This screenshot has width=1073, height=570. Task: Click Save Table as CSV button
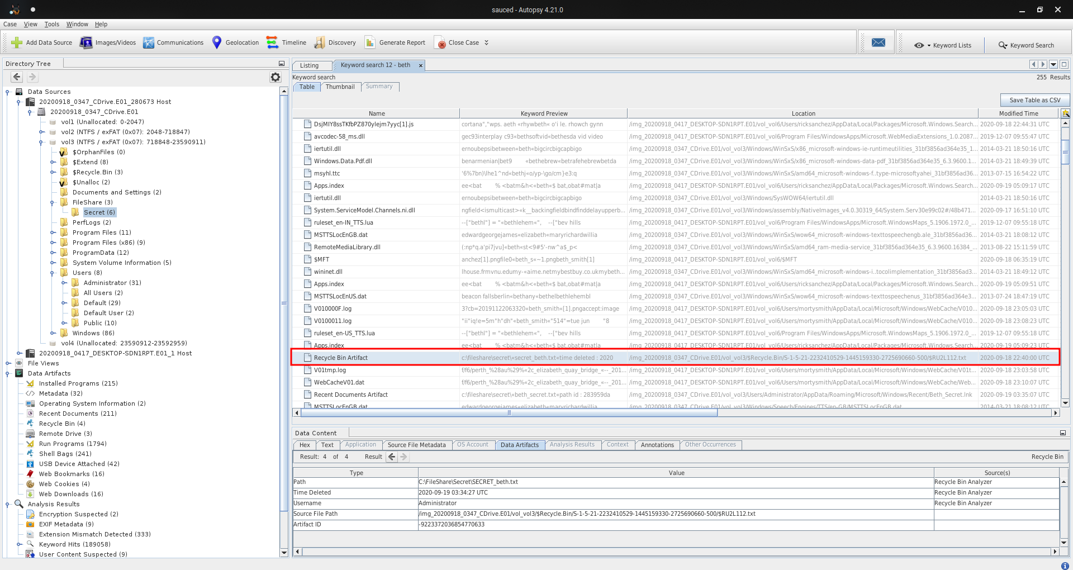[1034, 100]
